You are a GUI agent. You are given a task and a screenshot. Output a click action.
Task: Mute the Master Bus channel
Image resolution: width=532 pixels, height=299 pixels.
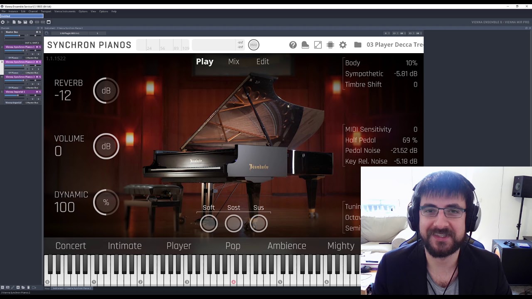point(37,32)
